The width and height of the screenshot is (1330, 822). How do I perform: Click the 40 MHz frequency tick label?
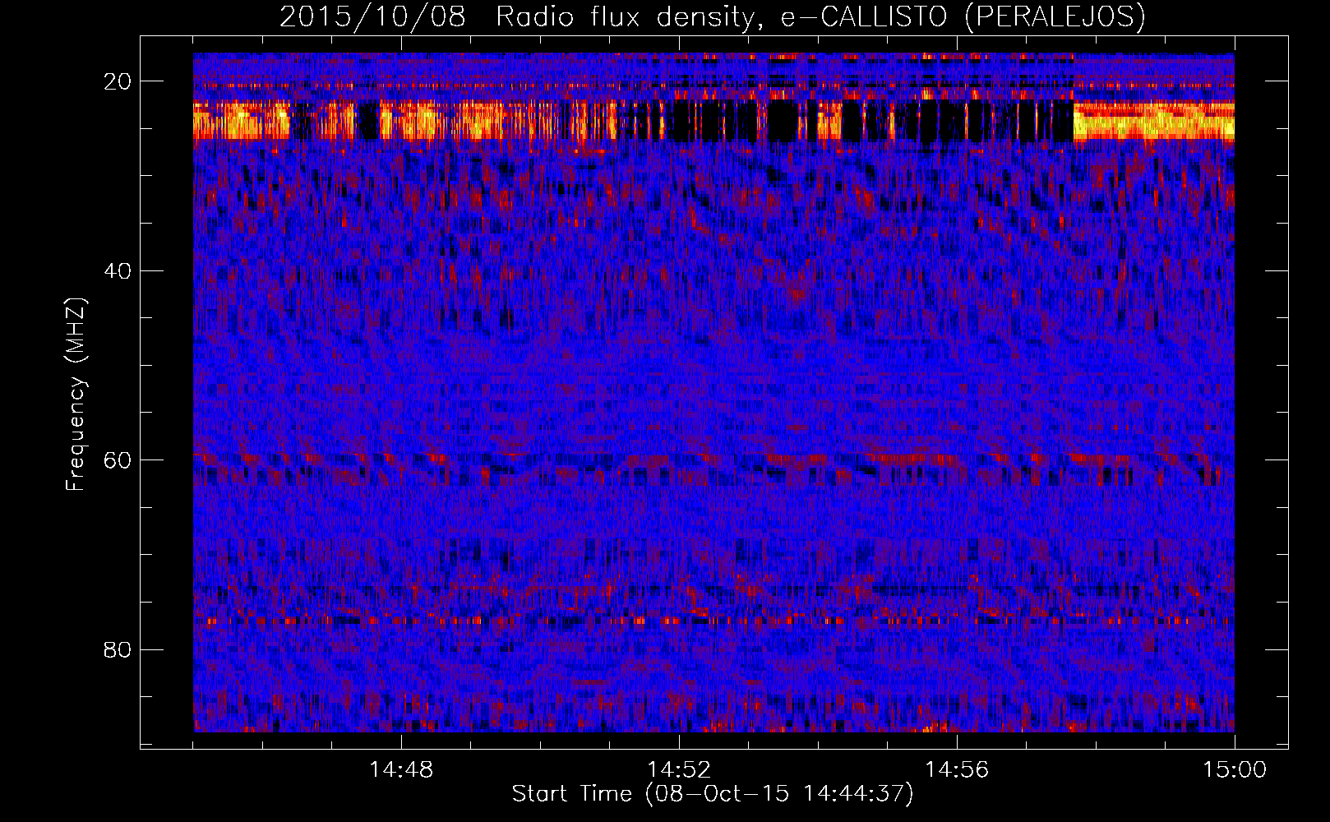(118, 271)
